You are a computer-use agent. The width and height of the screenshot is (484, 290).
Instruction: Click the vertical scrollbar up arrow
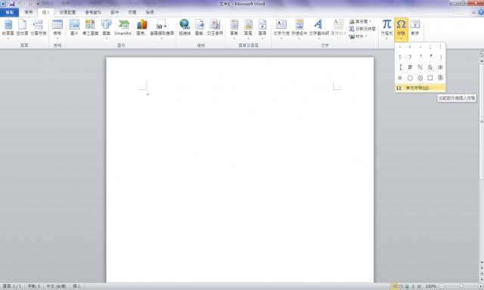[482, 61]
